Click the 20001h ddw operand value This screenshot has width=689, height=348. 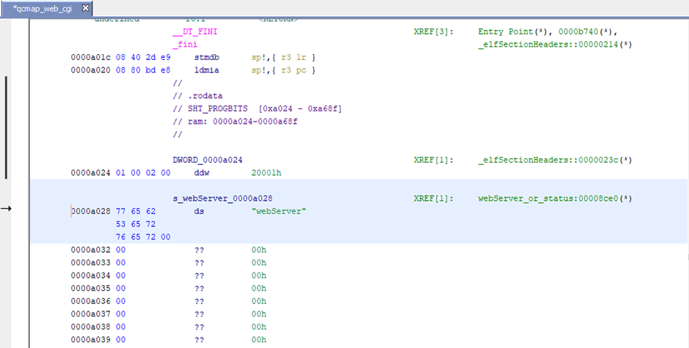tap(266, 173)
